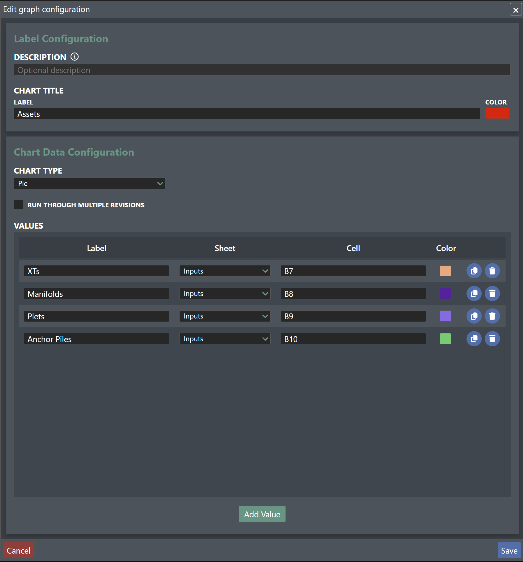Duplicate the XTs value row

coord(474,271)
